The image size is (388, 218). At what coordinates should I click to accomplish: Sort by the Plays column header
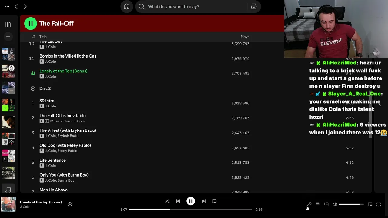[x=245, y=37]
